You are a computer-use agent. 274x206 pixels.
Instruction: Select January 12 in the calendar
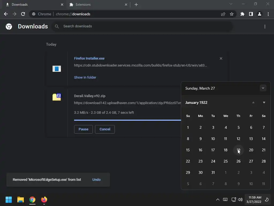(238, 139)
